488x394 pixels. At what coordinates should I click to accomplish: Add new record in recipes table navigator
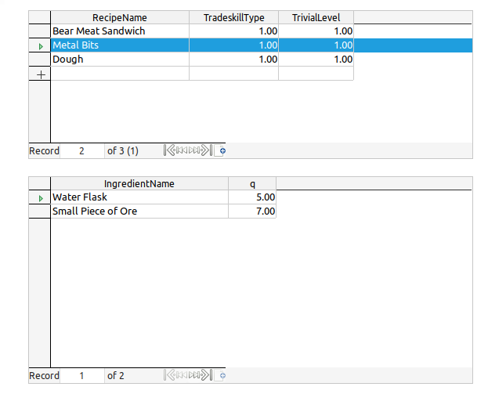[220, 150]
